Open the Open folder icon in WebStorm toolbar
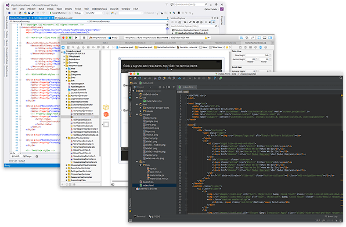 point(131,78)
